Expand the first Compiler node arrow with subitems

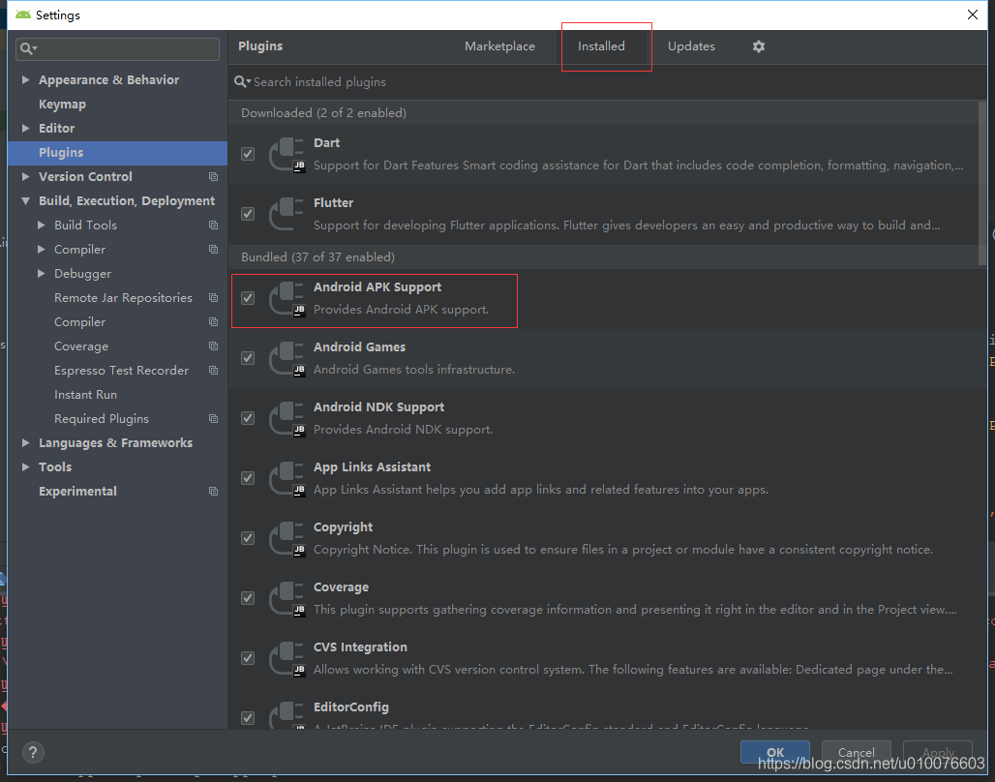(x=42, y=250)
